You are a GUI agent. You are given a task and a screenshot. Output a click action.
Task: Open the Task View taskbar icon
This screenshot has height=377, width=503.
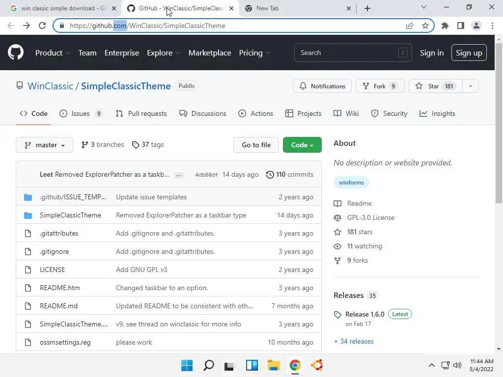pos(229,366)
